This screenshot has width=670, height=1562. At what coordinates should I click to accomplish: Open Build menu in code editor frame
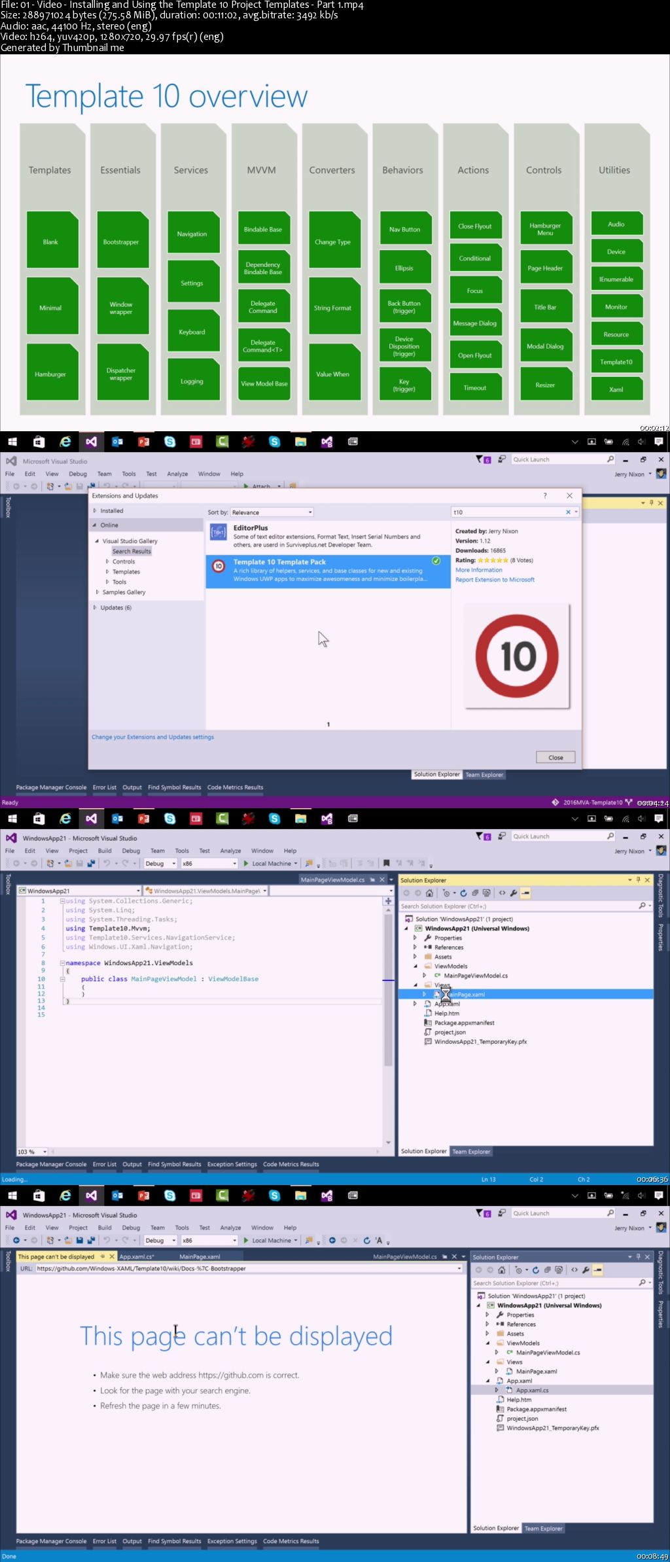[x=105, y=851]
